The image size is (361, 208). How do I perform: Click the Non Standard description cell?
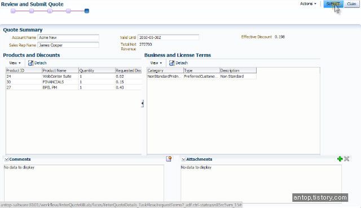238,76
